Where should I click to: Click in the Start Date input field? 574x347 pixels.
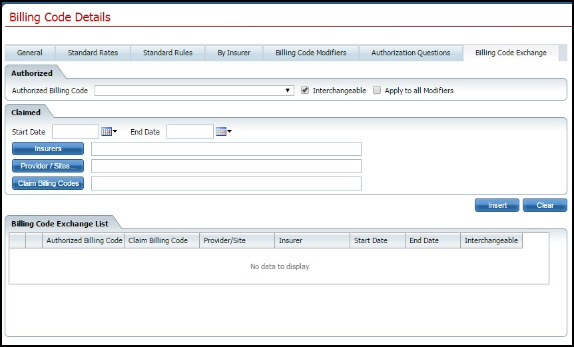point(75,132)
